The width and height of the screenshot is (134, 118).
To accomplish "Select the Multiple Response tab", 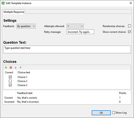I will (14, 12).
